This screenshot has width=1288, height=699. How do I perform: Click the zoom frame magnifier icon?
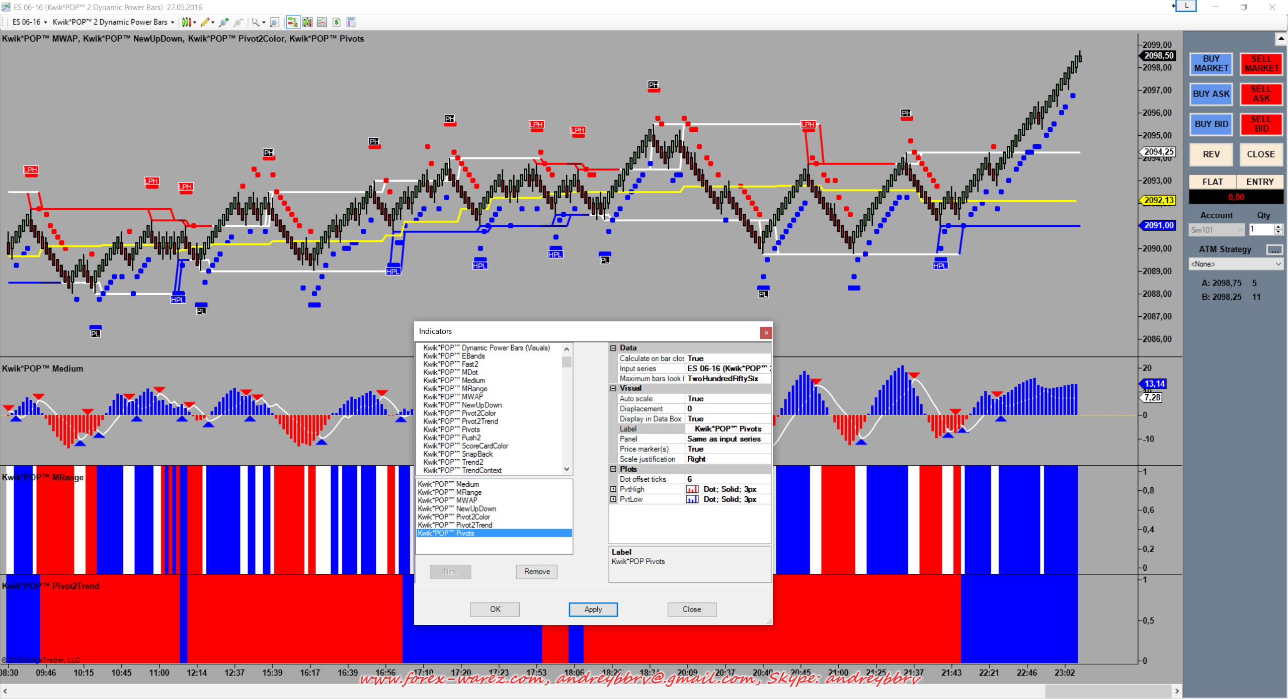coord(274,22)
